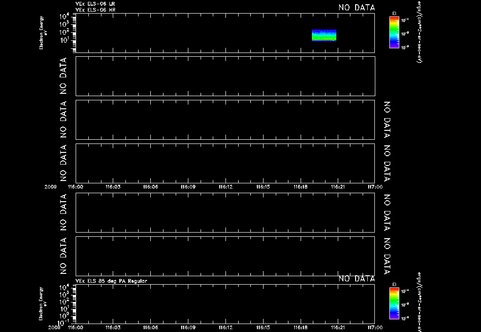Click "116:09" on the bottom time axis
The width and height of the screenshot is (481, 332).
click(188, 327)
